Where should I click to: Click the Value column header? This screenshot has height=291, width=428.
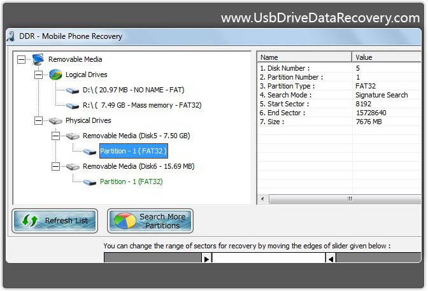click(385, 57)
